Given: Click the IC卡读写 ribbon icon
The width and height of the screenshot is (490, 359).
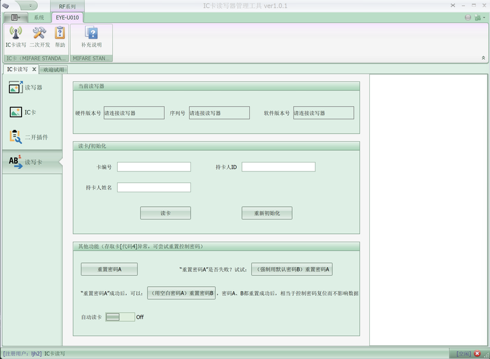Looking at the screenshot, I should coord(16,37).
